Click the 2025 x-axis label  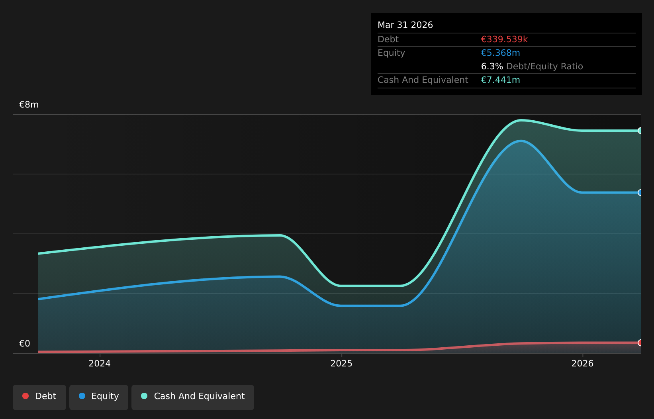click(341, 363)
